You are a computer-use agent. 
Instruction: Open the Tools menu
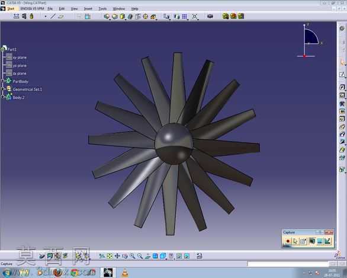click(102, 9)
